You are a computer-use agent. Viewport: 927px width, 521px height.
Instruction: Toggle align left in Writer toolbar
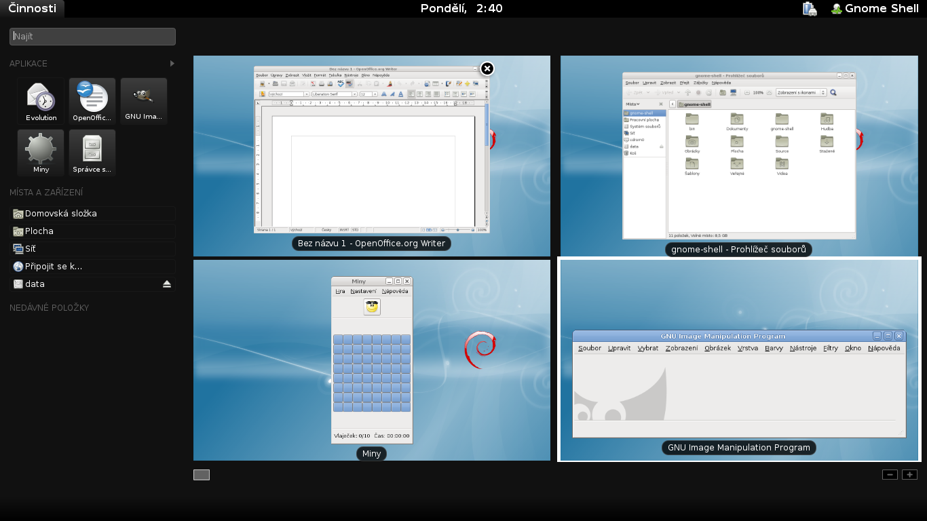(411, 94)
